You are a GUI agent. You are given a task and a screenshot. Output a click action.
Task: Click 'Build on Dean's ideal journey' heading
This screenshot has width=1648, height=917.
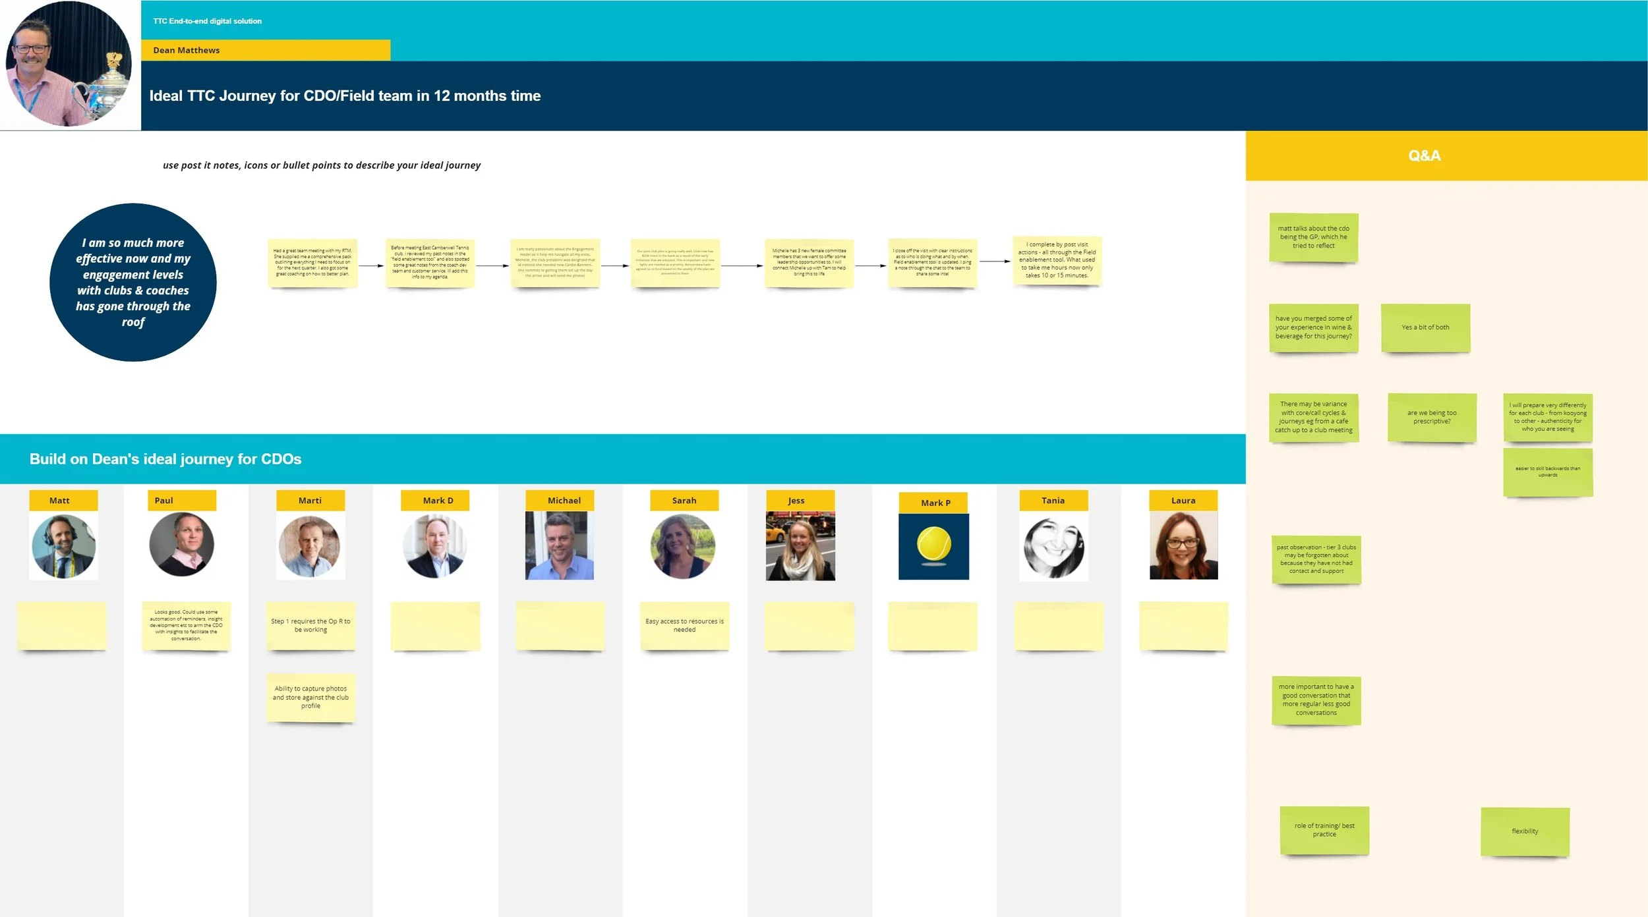[x=165, y=459]
